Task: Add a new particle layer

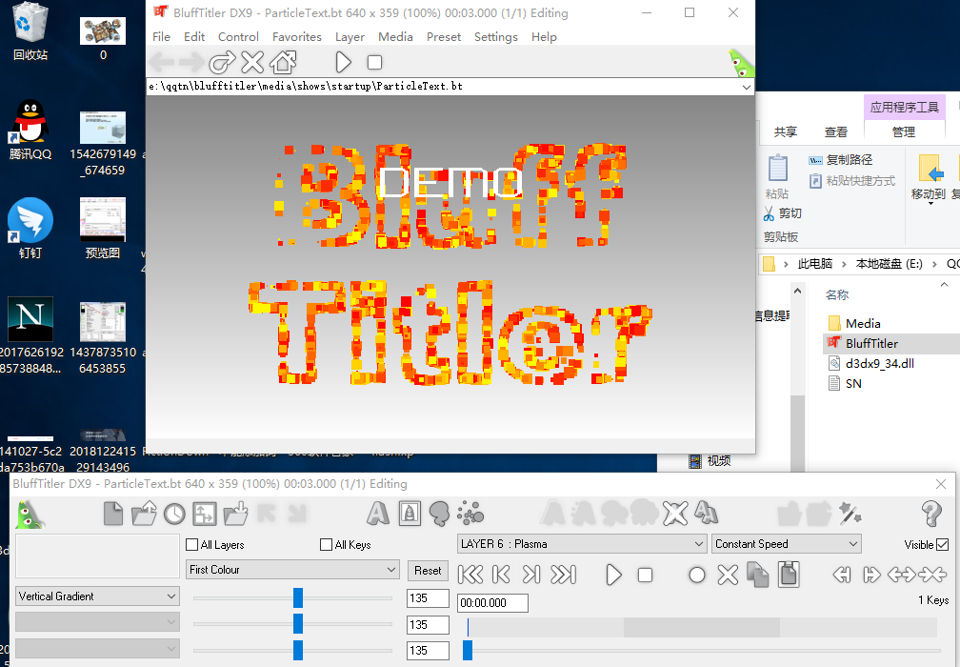Action: click(470, 514)
